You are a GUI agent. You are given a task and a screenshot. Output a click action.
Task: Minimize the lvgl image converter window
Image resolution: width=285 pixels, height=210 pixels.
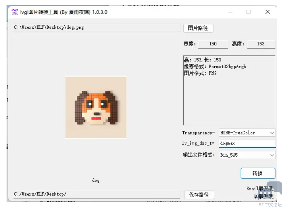(x=230, y=12)
